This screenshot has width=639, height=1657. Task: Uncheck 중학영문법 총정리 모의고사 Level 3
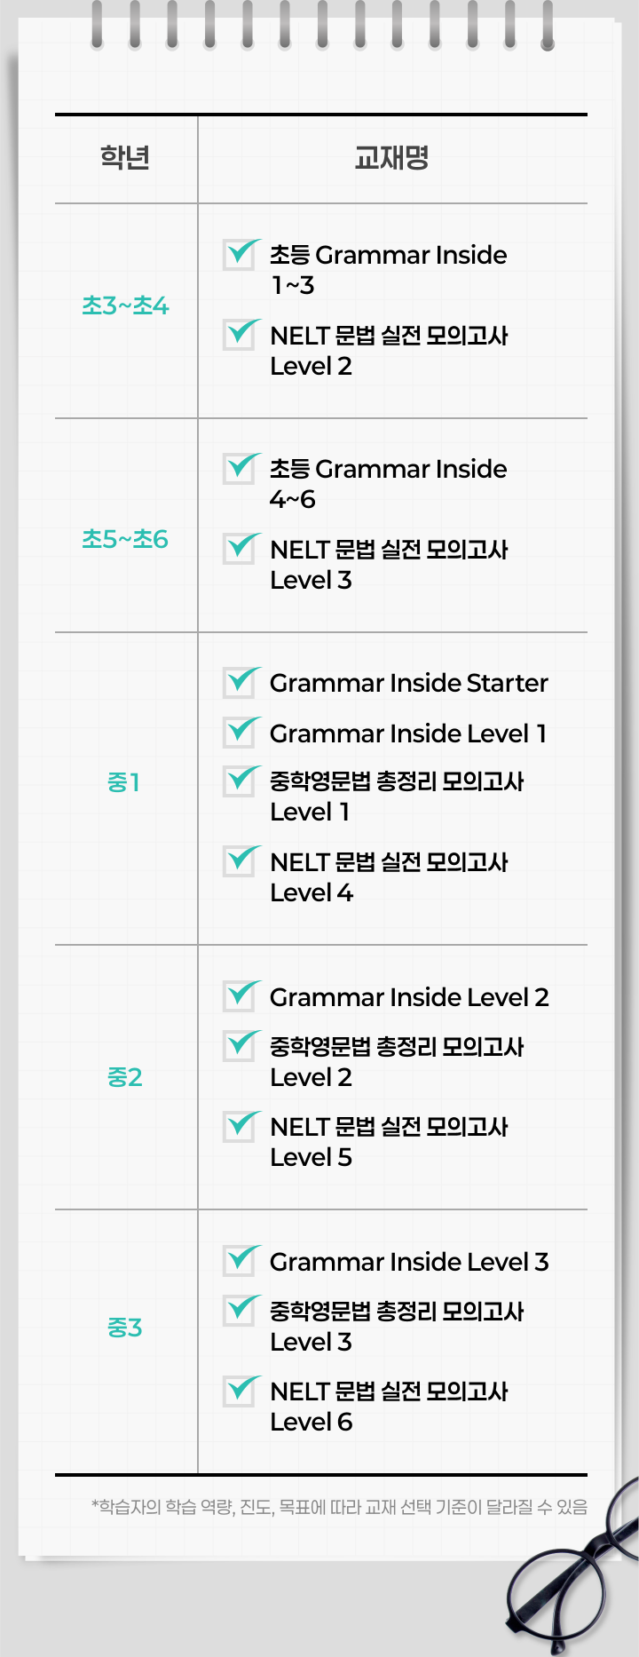click(x=240, y=1311)
